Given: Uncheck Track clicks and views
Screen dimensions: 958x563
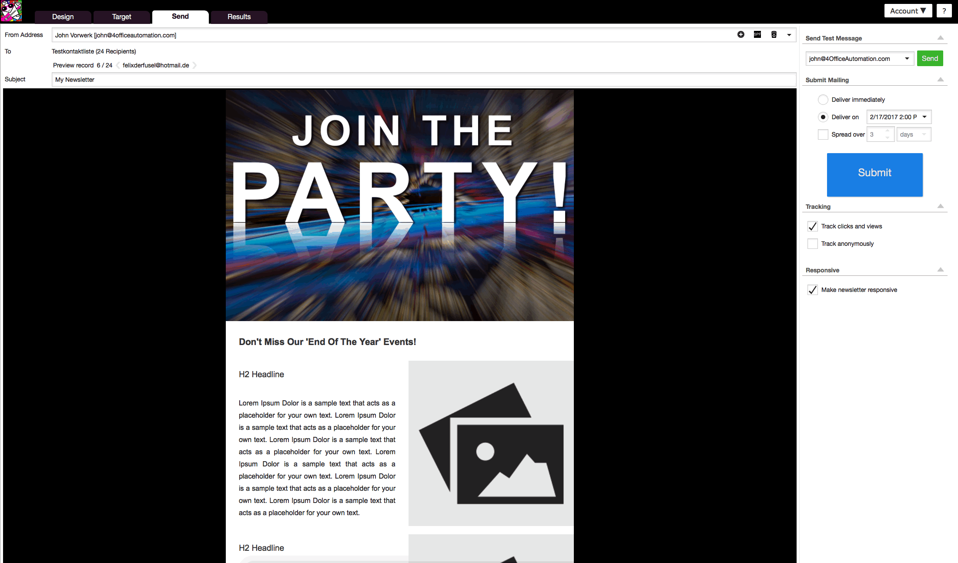Looking at the screenshot, I should tap(813, 226).
